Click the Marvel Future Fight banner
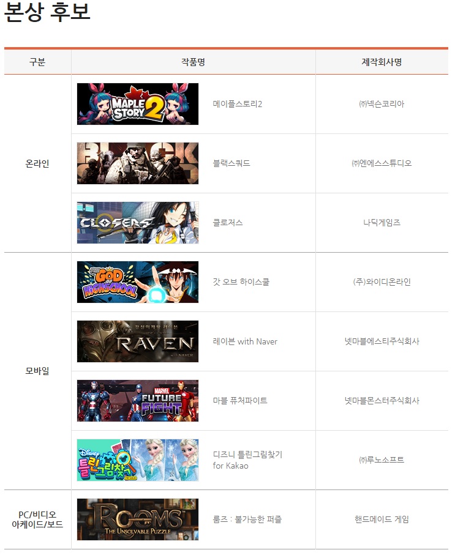 point(138,401)
